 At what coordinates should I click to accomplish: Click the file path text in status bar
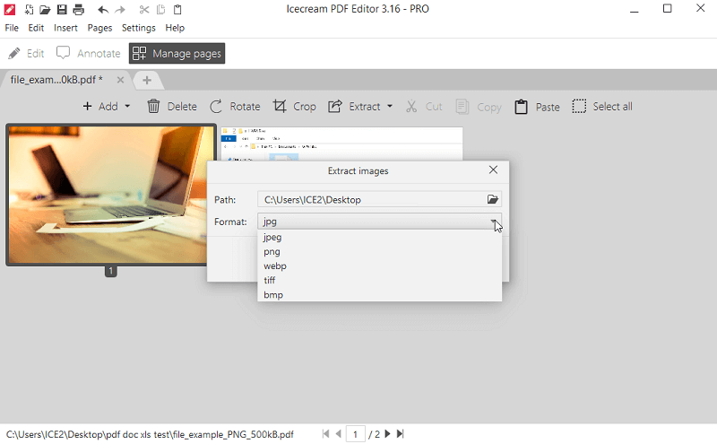[x=150, y=434]
